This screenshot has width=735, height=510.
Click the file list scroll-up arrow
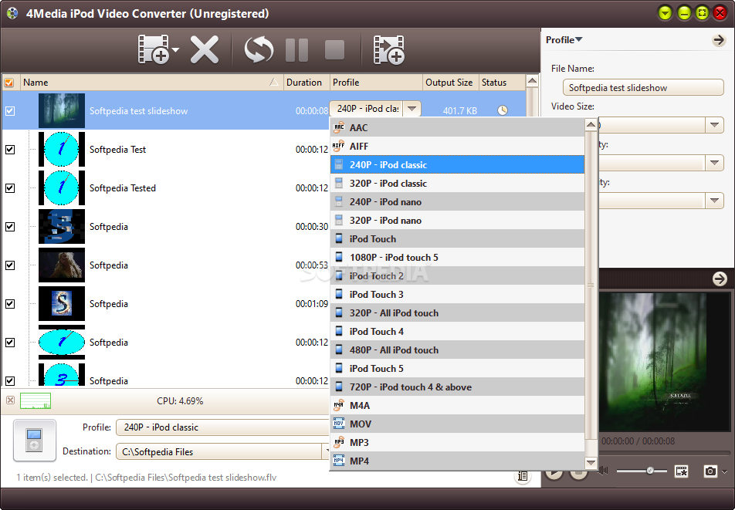[x=532, y=81]
